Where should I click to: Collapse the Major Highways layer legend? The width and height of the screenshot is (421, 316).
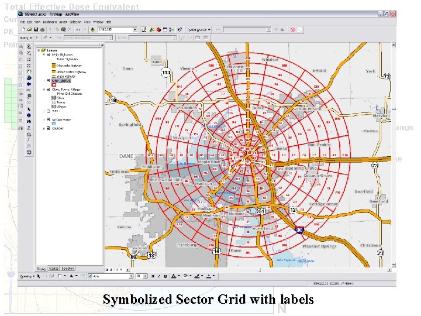[44, 55]
